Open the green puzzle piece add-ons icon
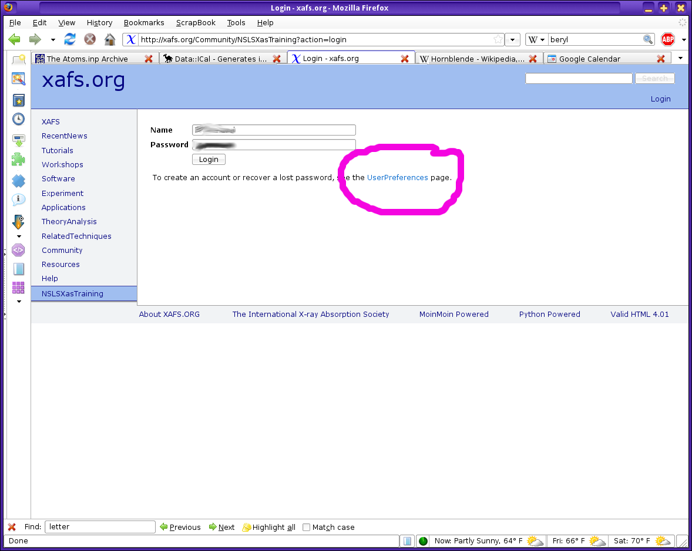Image resolution: width=692 pixels, height=551 pixels. (19, 160)
